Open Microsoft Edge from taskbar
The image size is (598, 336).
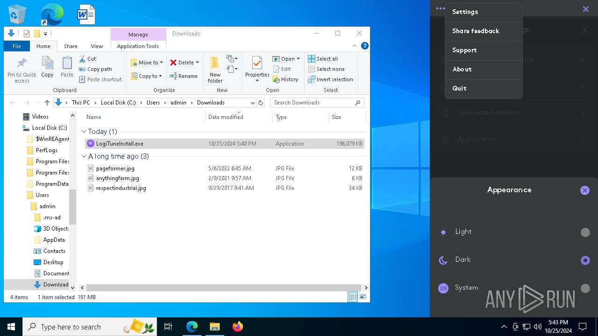click(192, 327)
